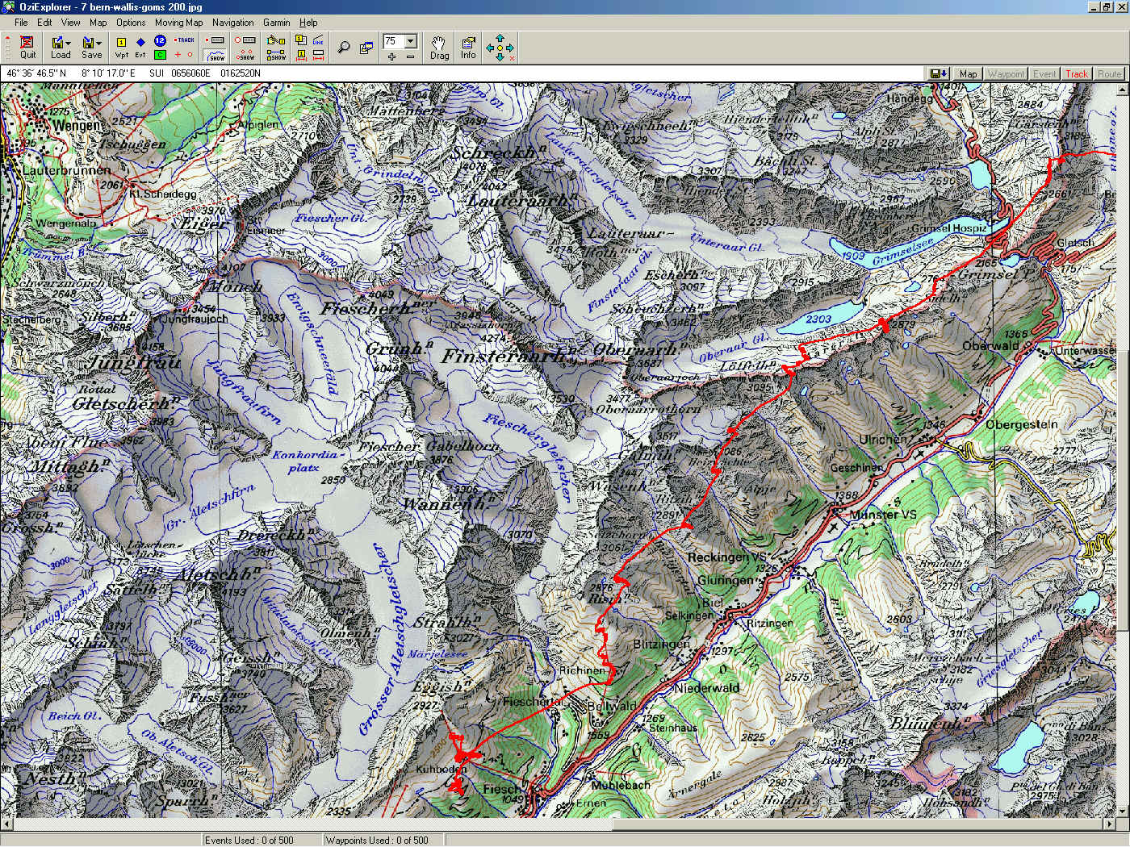Open the Save dropdown arrow
This screenshot has height=847, width=1130.
98,42
